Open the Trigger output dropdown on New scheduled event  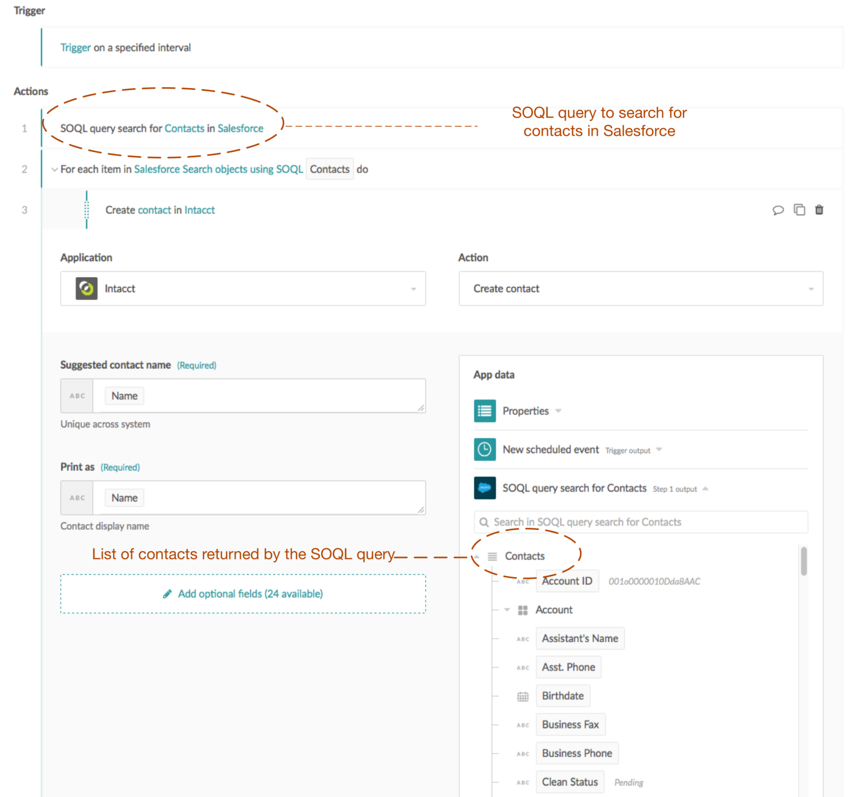pos(659,450)
